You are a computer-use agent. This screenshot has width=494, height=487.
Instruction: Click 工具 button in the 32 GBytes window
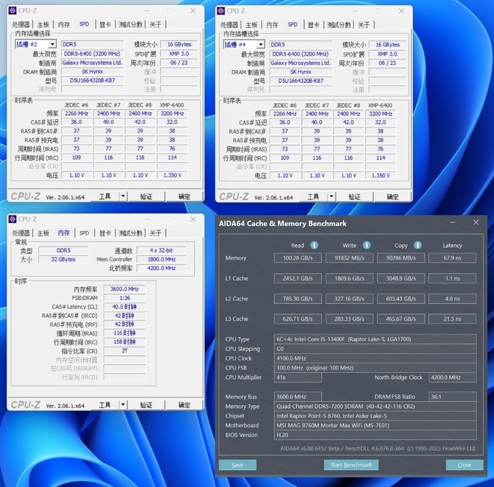tap(105, 405)
